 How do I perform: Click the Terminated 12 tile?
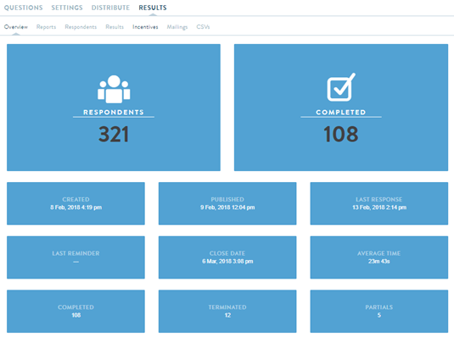227,312
